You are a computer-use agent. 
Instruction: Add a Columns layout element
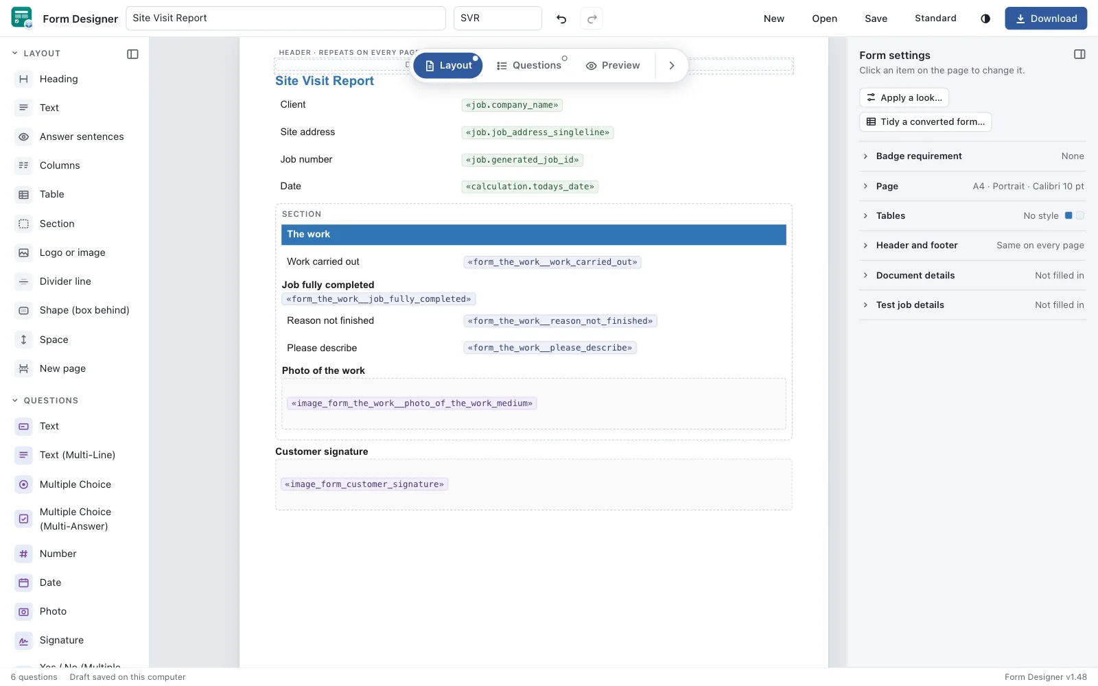click(75, 165)
